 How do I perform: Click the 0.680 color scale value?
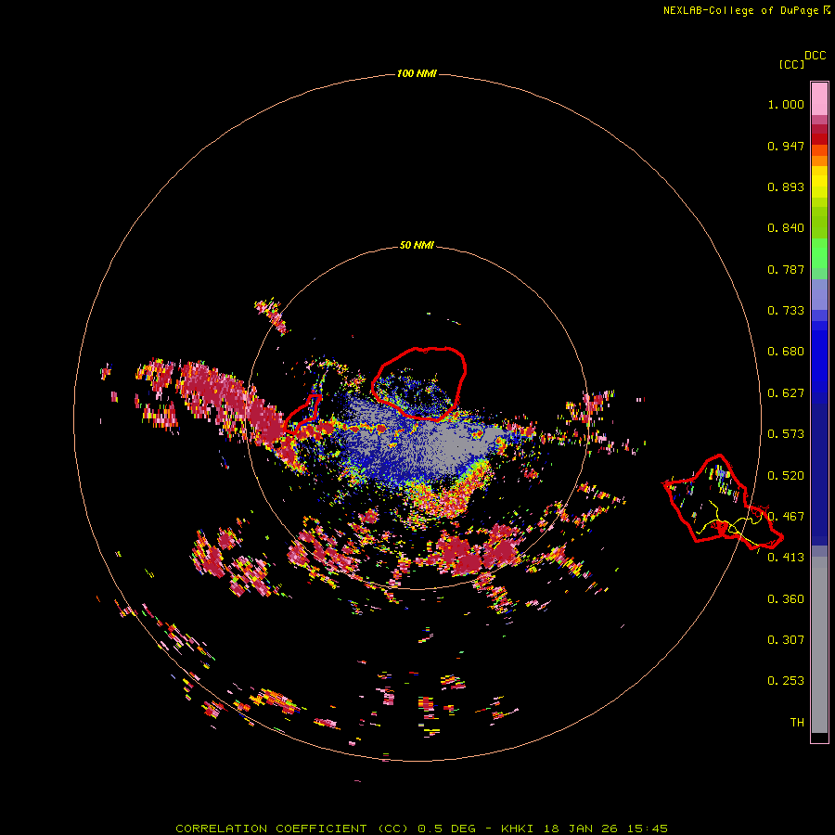(x=786, y=352)
